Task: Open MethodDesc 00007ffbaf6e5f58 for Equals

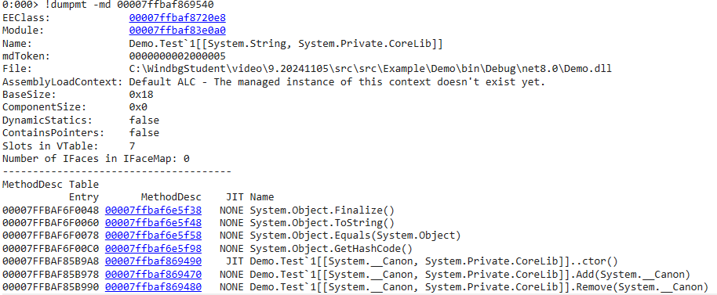Action: coord(153,236)
